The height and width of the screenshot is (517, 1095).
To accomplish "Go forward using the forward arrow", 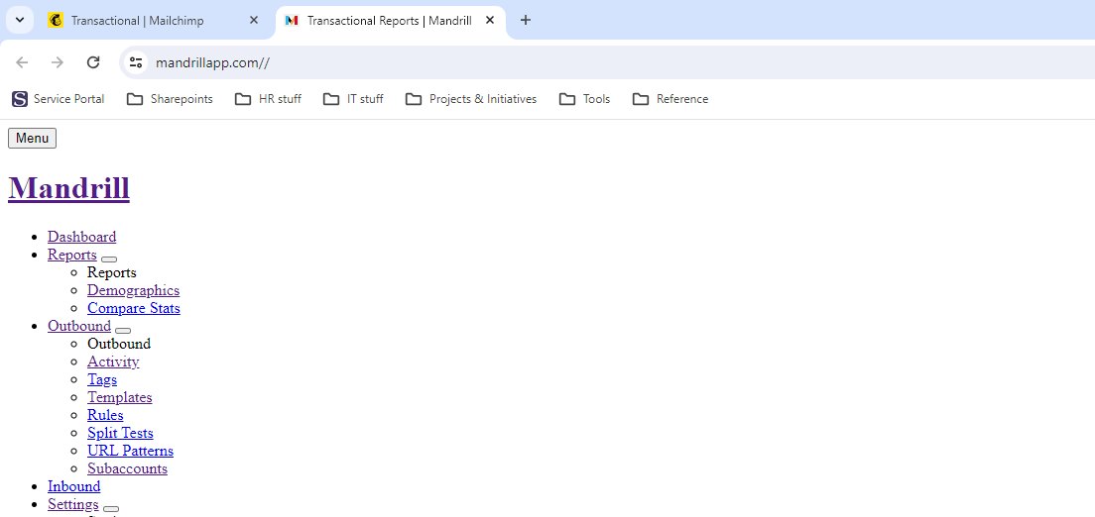I will 58,62.
